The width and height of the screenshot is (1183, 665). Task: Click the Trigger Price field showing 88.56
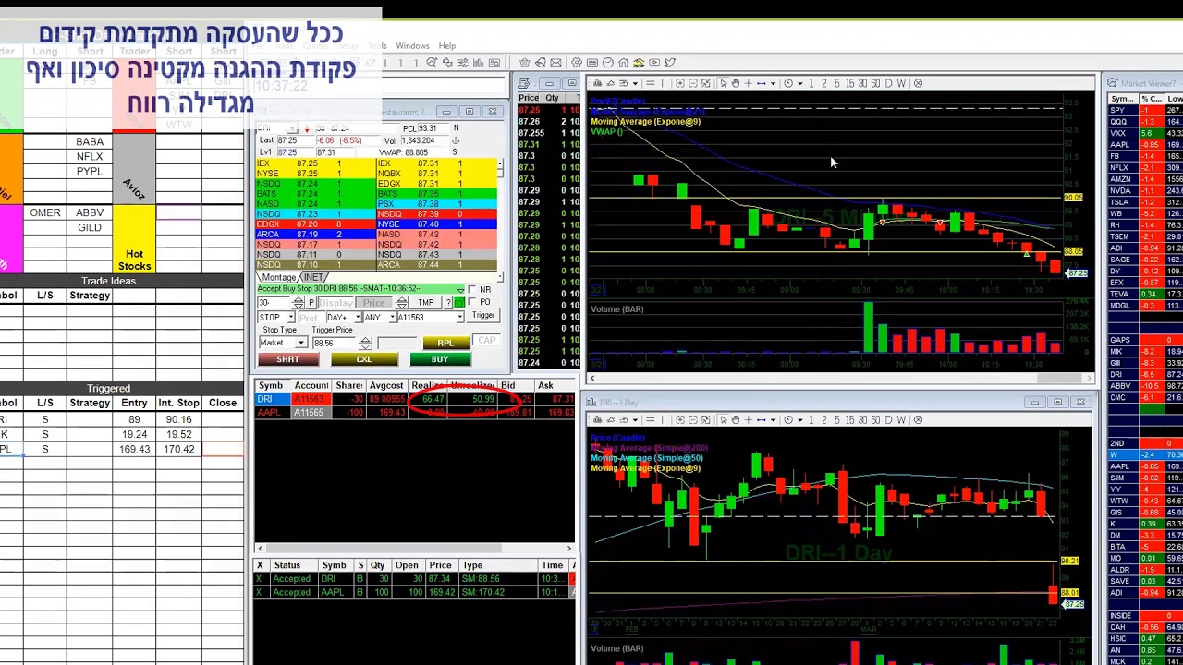coord(334,343)
